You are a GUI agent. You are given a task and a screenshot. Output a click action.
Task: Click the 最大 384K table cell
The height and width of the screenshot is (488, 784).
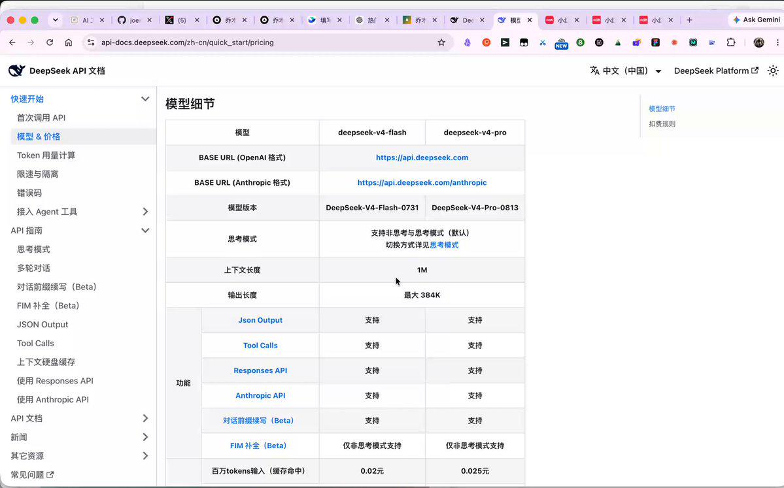[422, 295]
